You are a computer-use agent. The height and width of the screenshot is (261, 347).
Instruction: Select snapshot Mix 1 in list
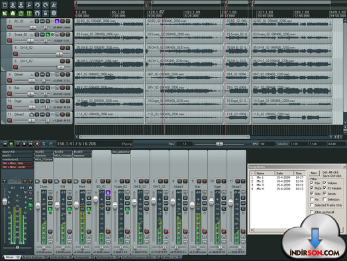point(277,178)
